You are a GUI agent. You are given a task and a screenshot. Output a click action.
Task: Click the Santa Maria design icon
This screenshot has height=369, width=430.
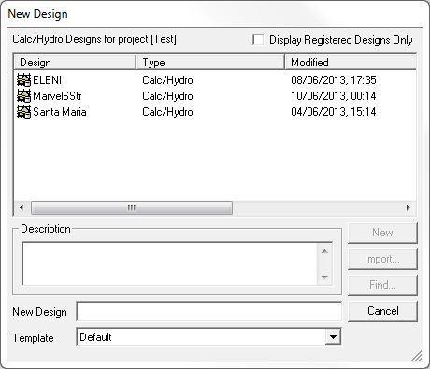tap(23, 112)
